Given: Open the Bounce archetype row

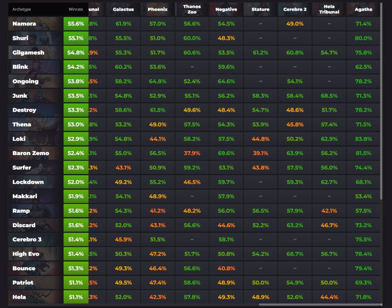Looking at the screenshot, I should point(35,268).
